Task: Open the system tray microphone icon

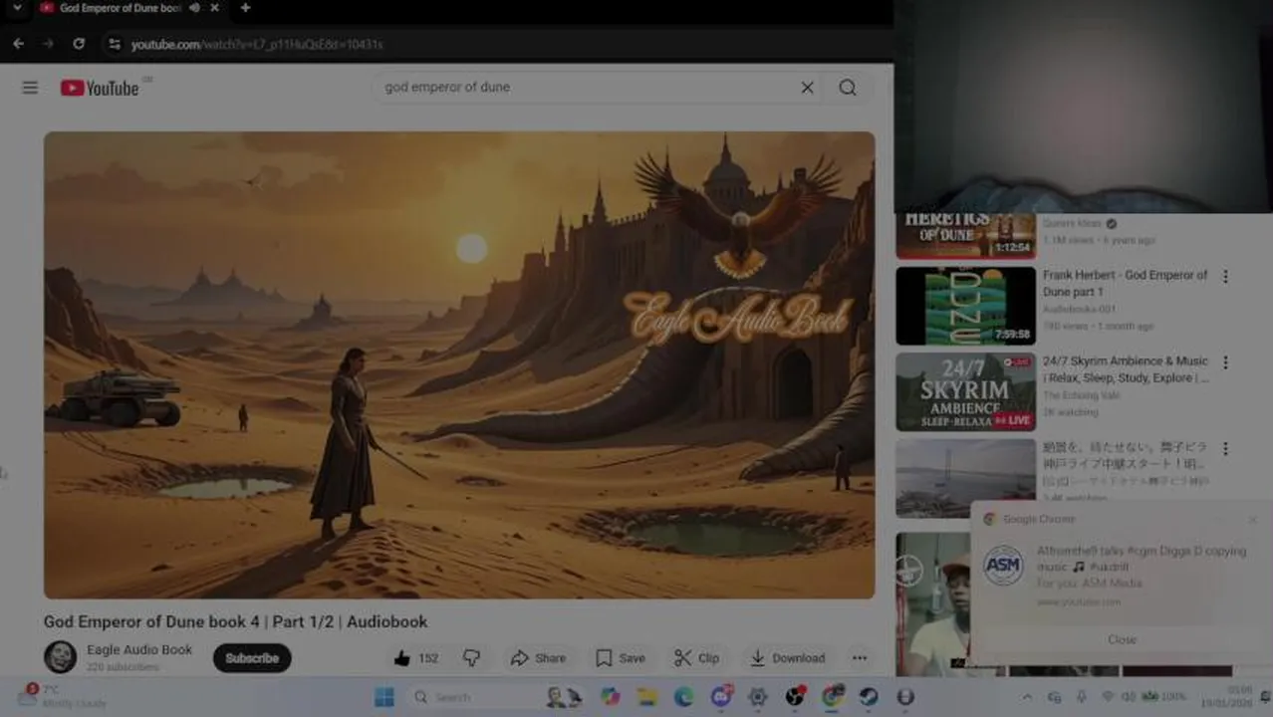Action: click(1081, 697)
